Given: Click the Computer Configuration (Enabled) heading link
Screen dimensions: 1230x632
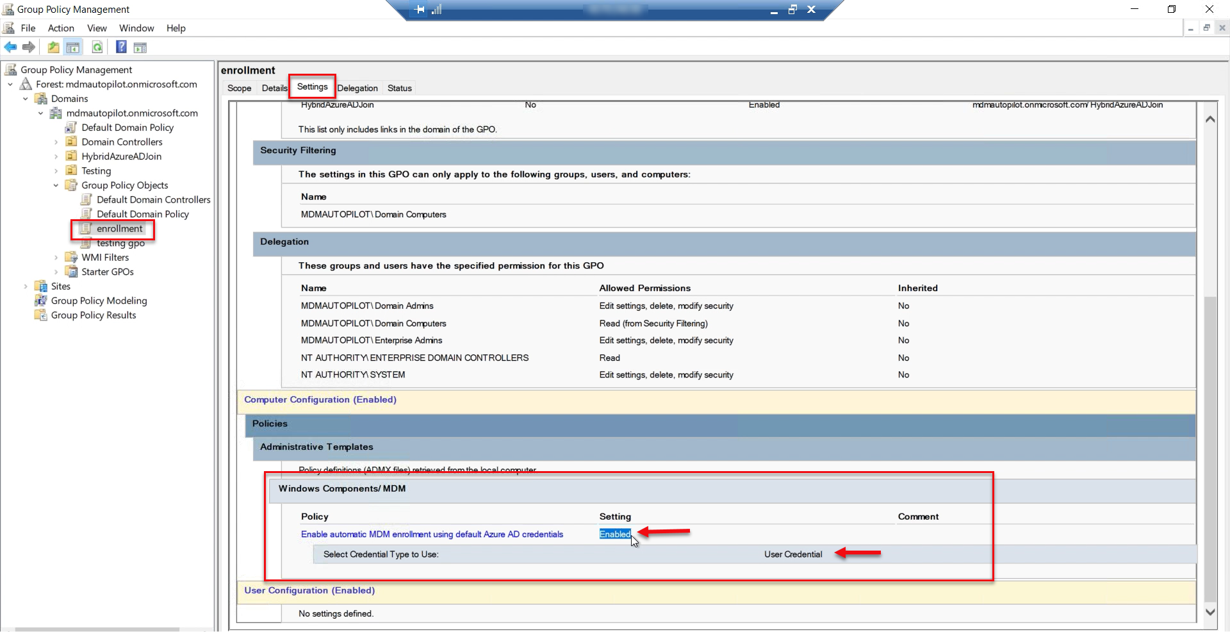Looking at the screenshot, I should tap(320, 399).
